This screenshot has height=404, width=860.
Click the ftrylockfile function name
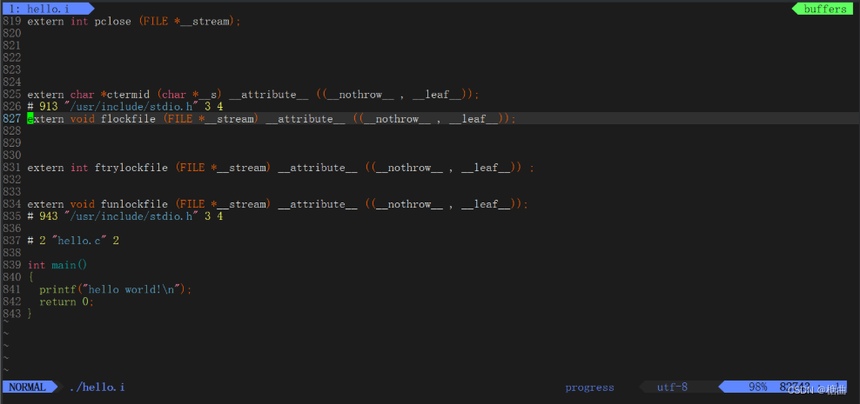[x=131, y=168]
